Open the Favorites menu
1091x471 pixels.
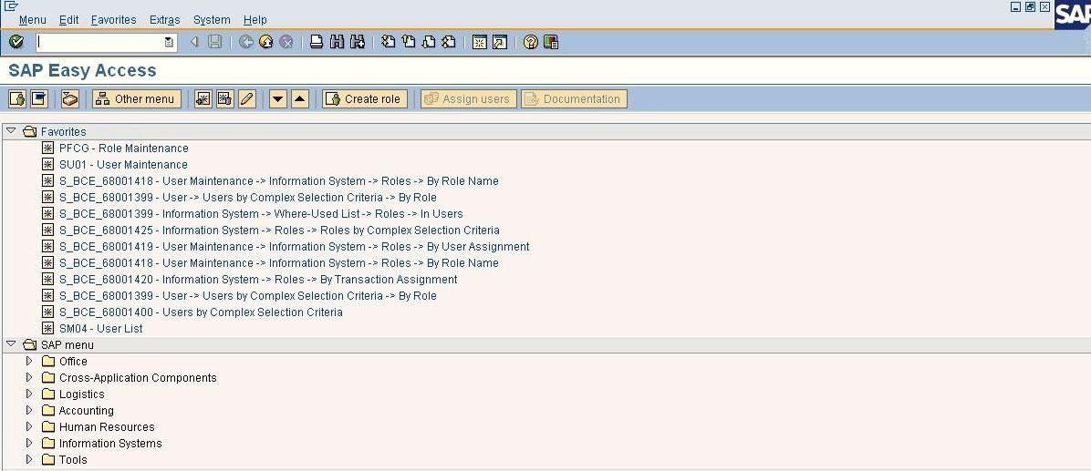[x=113, y=20]
